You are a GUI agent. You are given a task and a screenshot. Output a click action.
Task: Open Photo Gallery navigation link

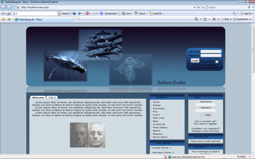pyautogui.click(x=160, y=128)
